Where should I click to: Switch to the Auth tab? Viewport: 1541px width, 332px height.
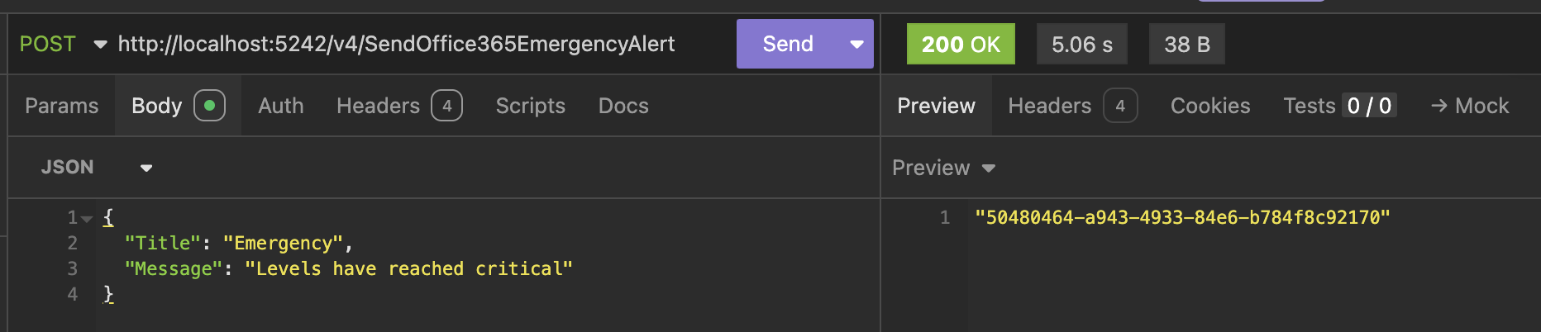pos(280,106)
